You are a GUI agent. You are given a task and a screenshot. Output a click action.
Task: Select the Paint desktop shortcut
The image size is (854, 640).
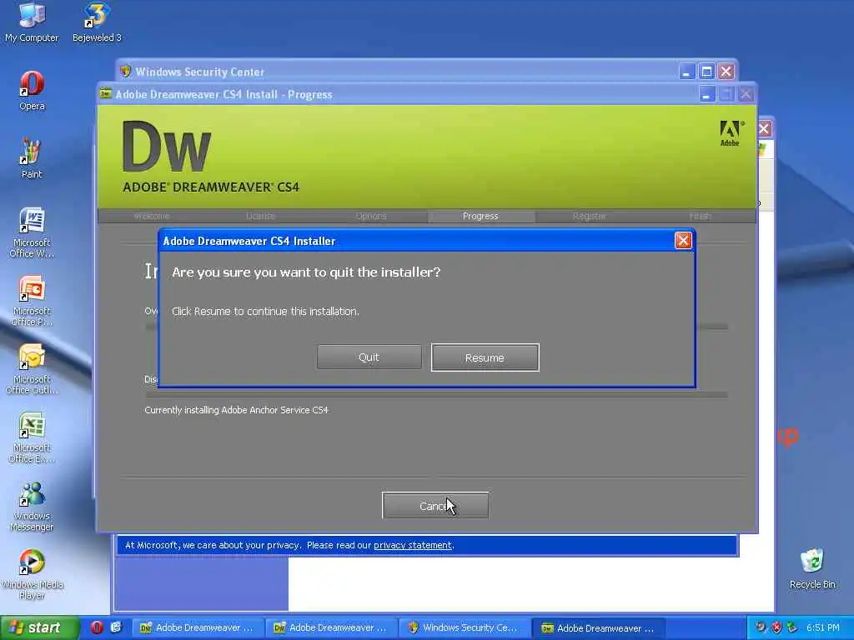32,158
